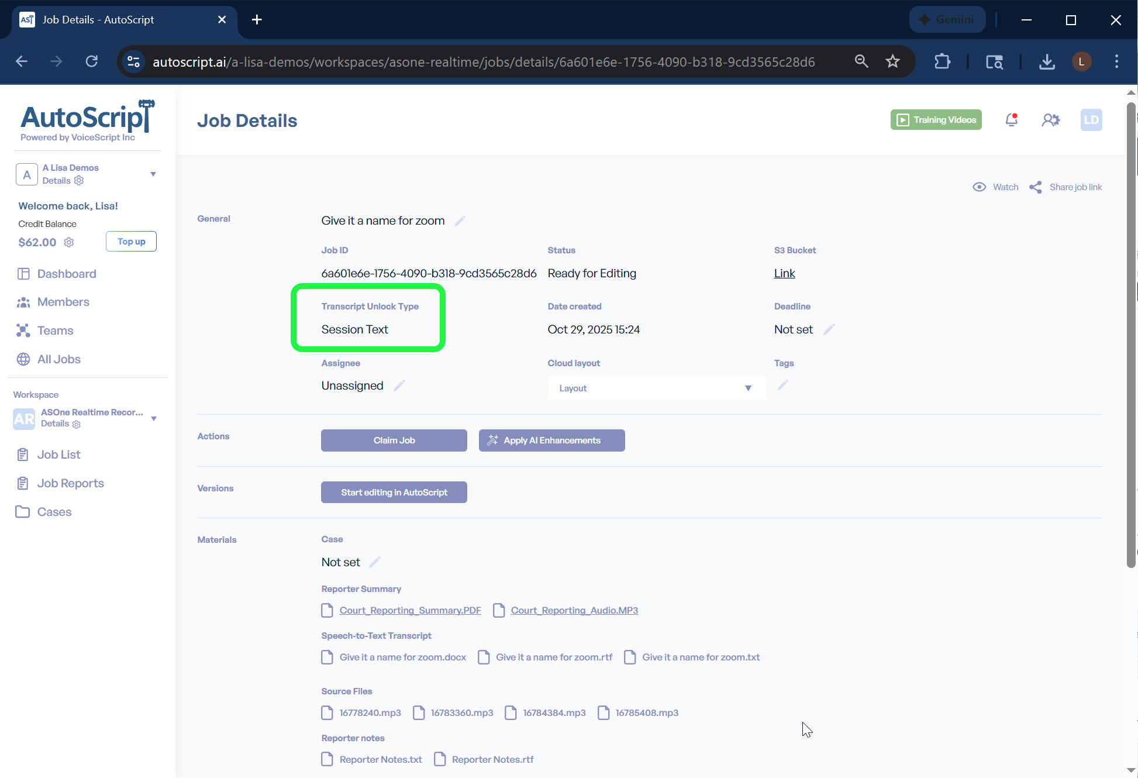Screen dimensions: 1138x778
Task: Edit Case using pencil icon
Action: pyautogui.click(x=375, y=562)
